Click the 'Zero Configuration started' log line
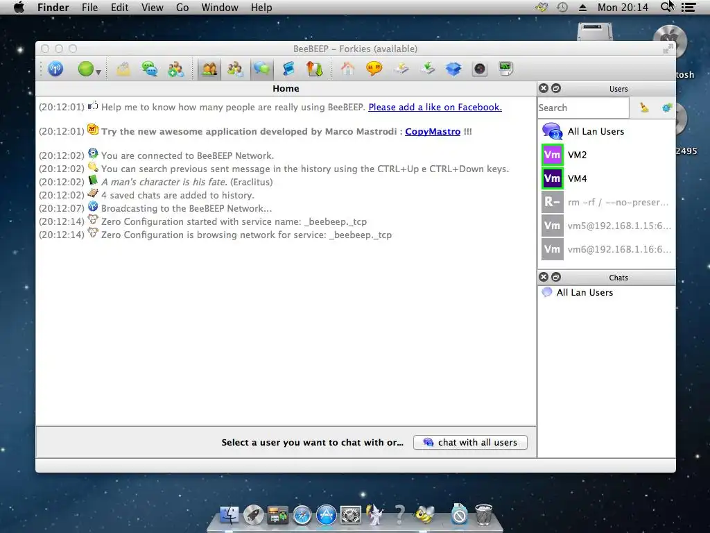 (x=234, y=221)
